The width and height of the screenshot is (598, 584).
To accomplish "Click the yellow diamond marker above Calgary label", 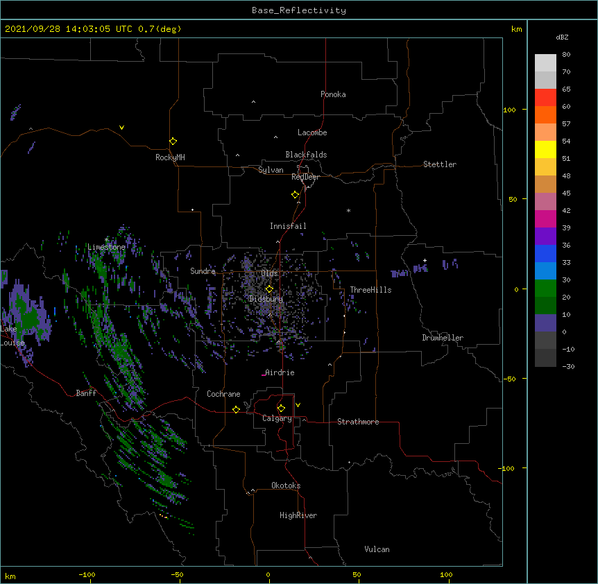I will click(281, 409).
